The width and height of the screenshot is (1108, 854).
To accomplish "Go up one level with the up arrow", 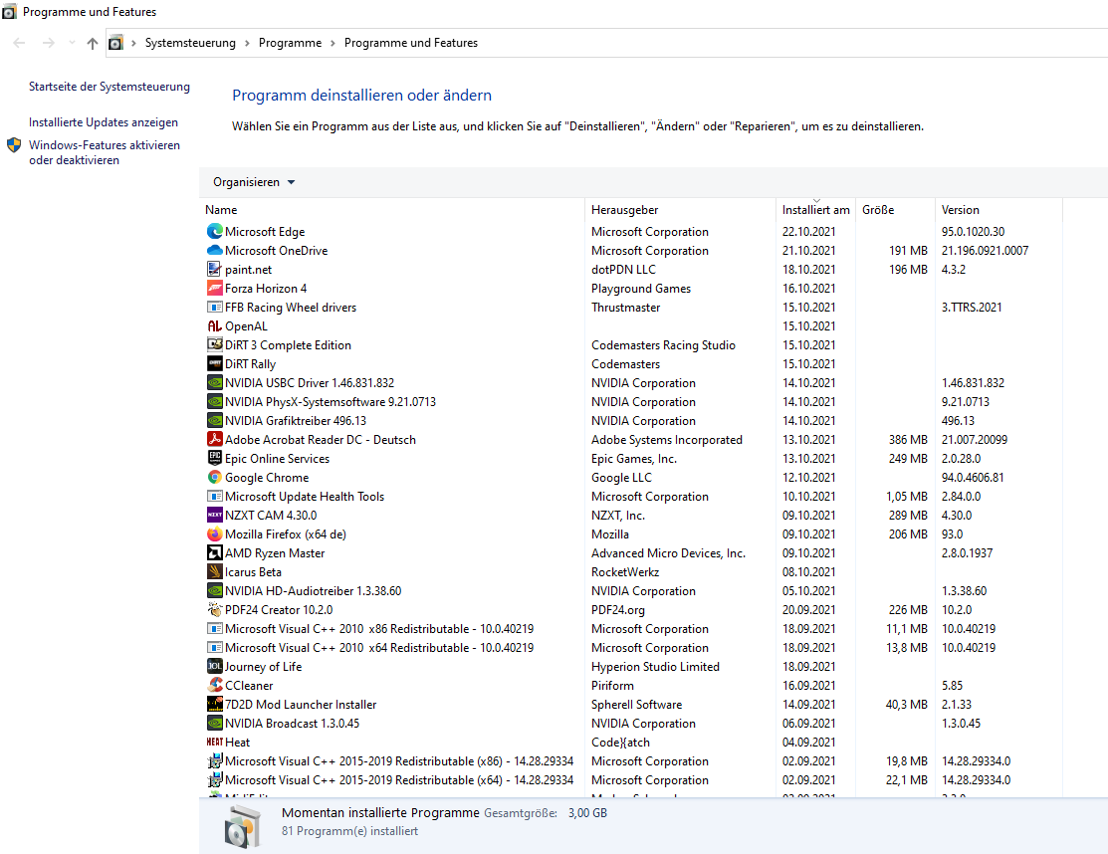I will [93, 43].
